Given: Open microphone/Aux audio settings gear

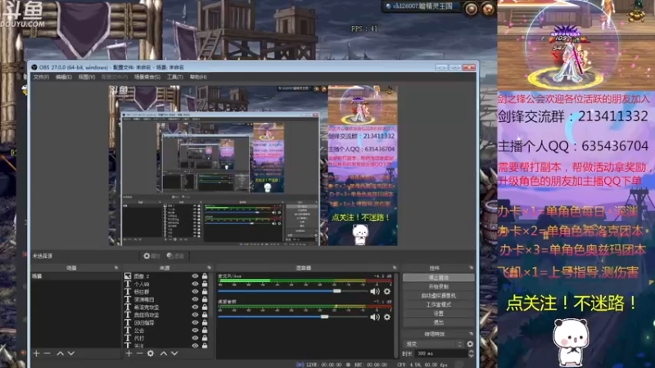Looking at the screenshot, I should (x=387, y=292).
